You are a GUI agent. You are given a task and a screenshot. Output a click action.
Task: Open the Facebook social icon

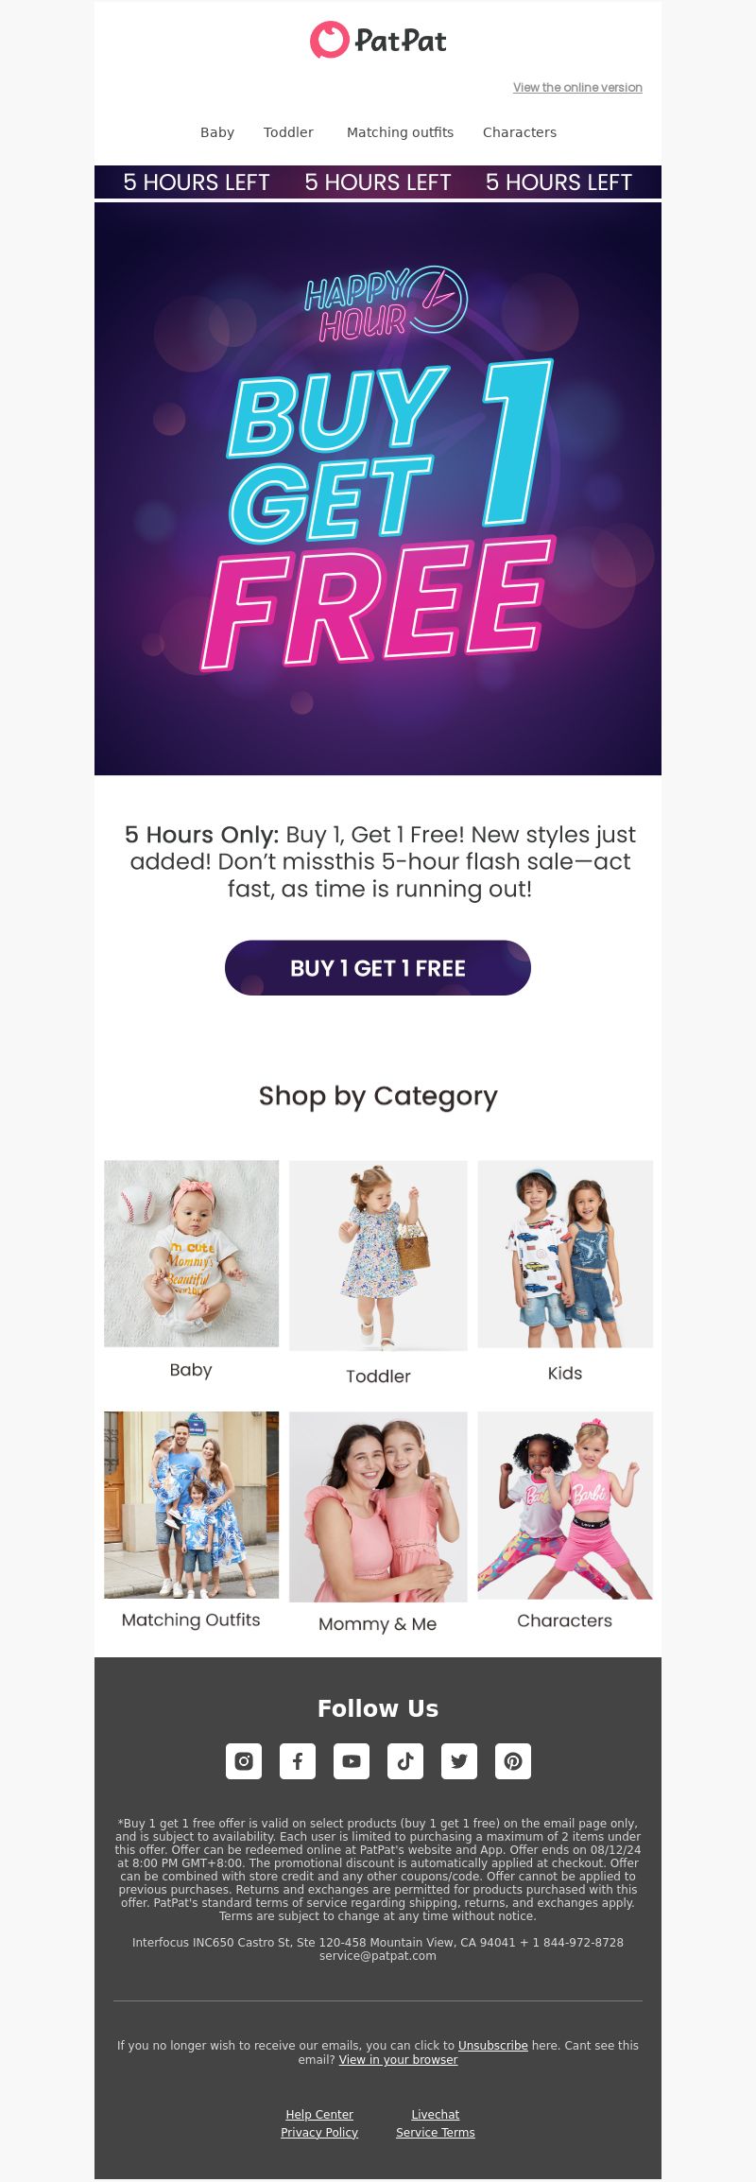(298, 1761)
